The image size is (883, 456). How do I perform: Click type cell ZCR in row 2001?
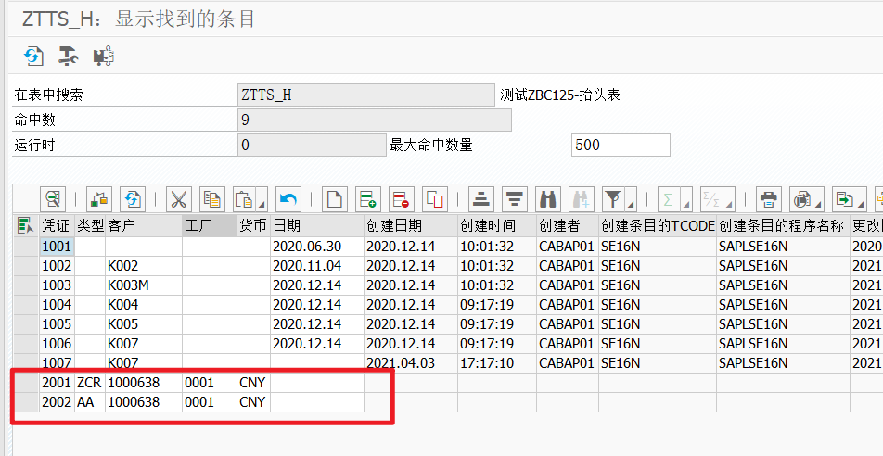click(x=90, y=383)
